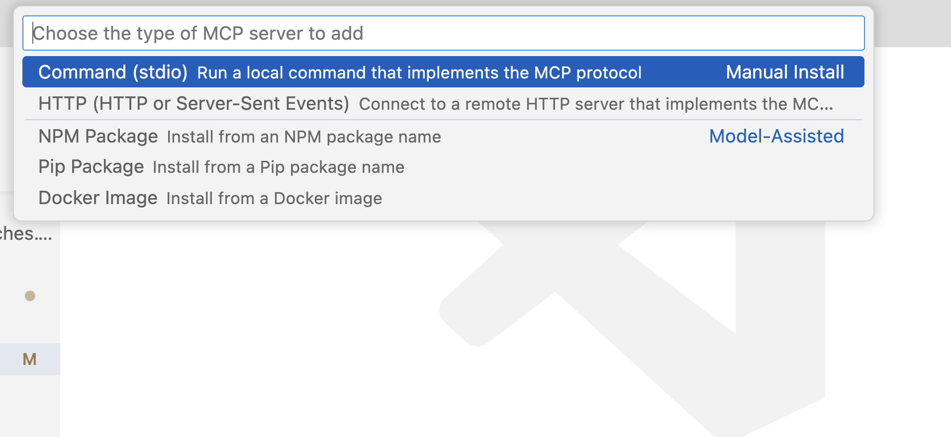The height and width of the screenshot is (437, 951).
Task: Click "Run a local command" description text
Action: click(419, 73)
